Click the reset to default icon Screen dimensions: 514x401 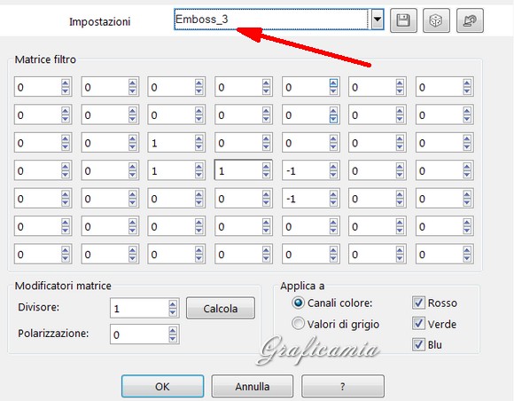coord(470,20)
